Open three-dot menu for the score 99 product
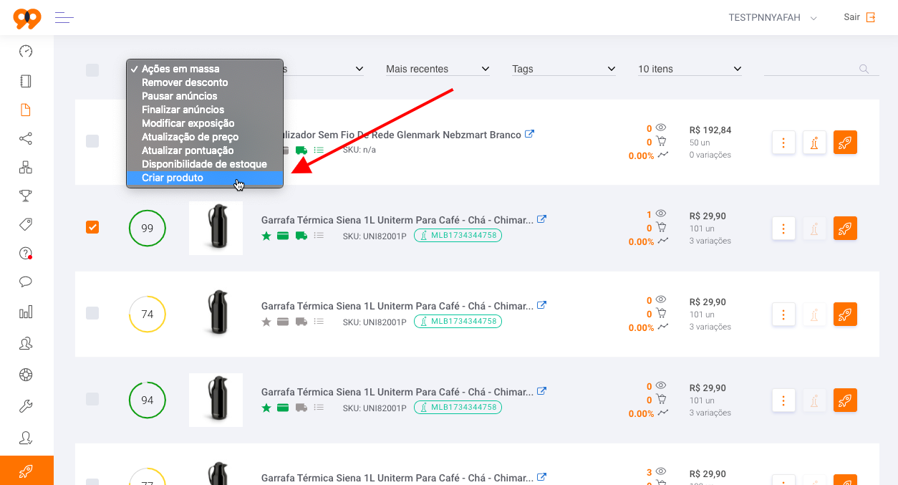The width and height of the screenshot is (898, 485). [784, 229]
